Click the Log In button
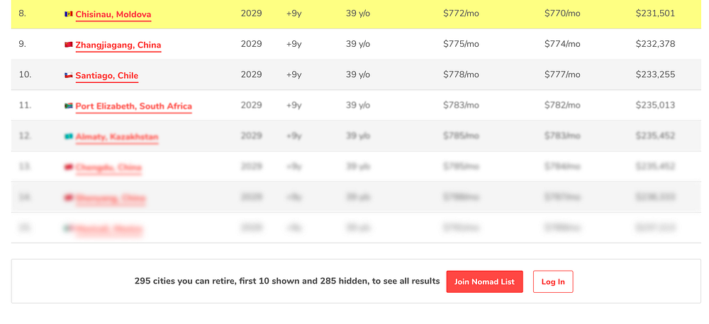709x324 pixels. (553, 281)
